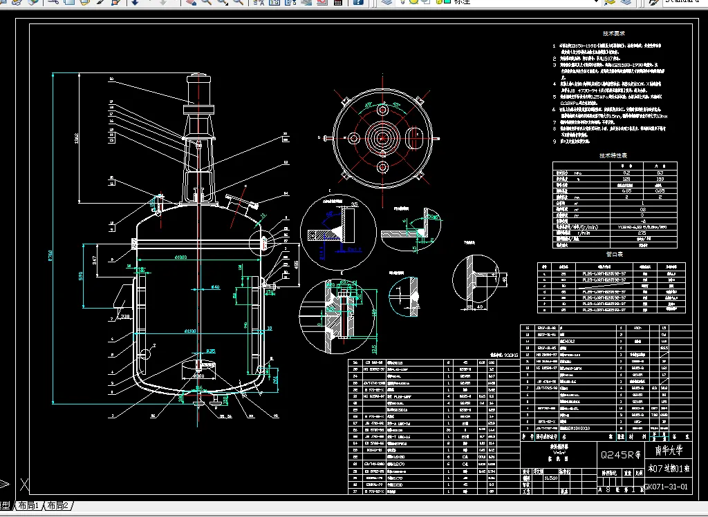Select the 管口表 table title

click(615, 254)
